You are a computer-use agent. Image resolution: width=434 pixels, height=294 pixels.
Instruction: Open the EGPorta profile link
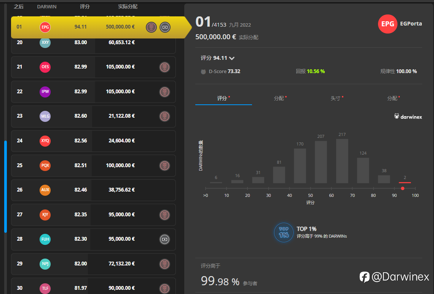click(411, 24)
